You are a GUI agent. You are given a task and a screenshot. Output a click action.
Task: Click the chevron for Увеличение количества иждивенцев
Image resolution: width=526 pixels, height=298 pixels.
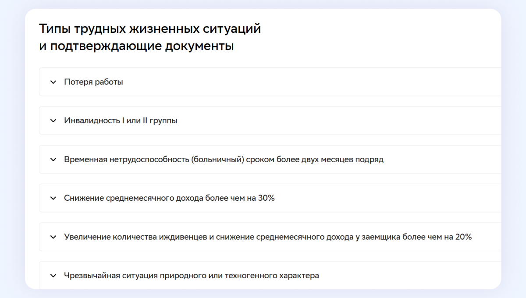click(x=53, y=237)
